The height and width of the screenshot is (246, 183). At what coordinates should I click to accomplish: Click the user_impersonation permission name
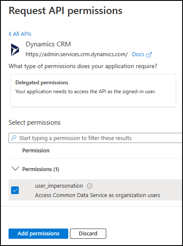59,186
